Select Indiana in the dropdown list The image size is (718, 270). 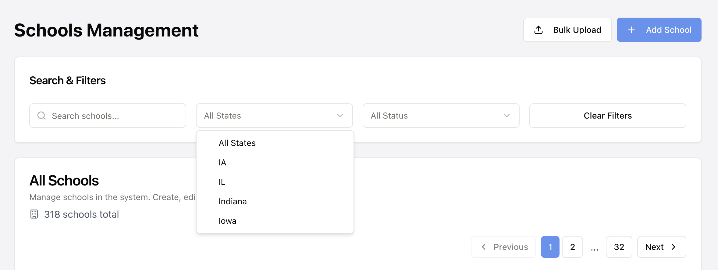233,201
